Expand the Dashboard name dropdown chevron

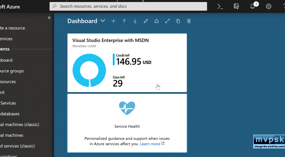tap(103, 21)
